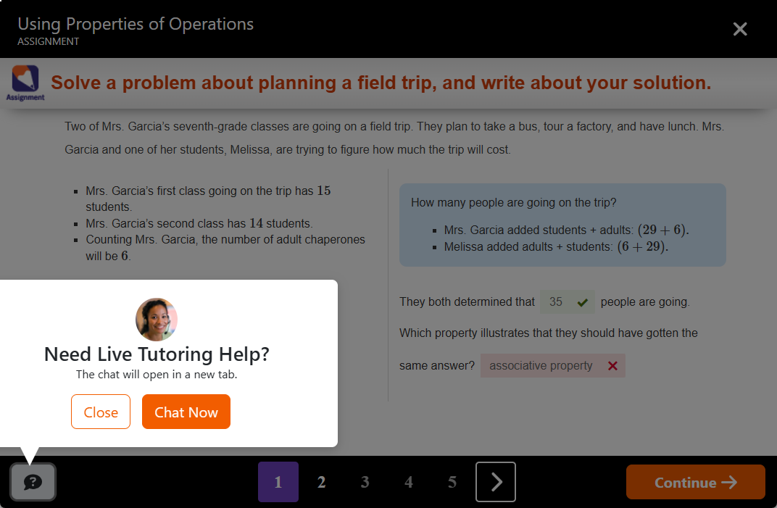Click the 'Mrs. Garcia's second class has 14 students' bullet
This screenshot has height=508, width=777.
tap(199, 223)
